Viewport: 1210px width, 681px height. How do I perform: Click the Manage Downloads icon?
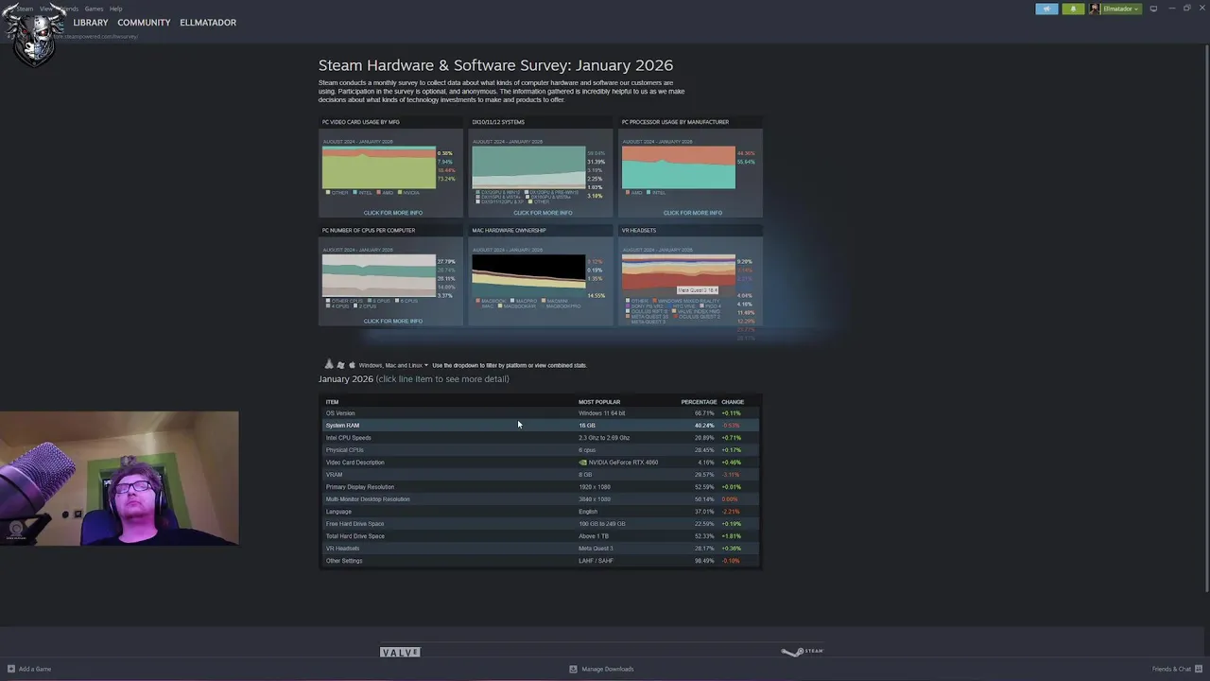573,669
